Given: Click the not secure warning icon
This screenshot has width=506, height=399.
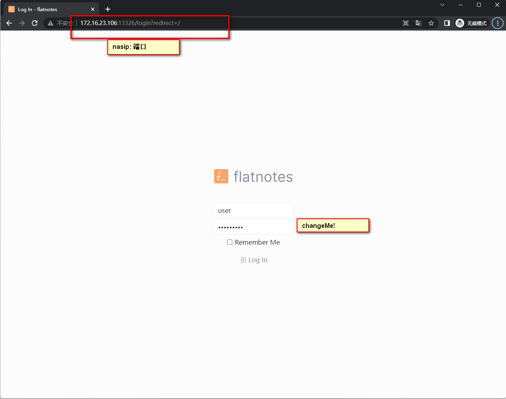Looking at the screenshot, I should pyautogui.click(x=51, y=23).
